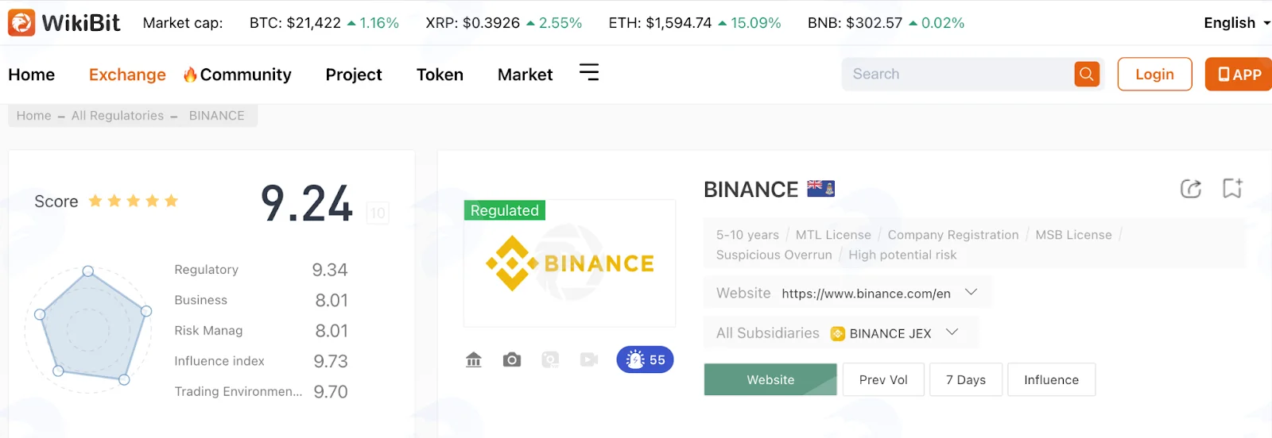This screenshot has width=1272, height=438.
Task: Click the Login button
Action: coord(1154,74)
